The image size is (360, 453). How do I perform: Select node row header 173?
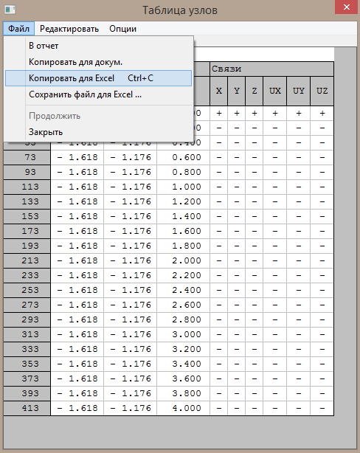(27, 231)
